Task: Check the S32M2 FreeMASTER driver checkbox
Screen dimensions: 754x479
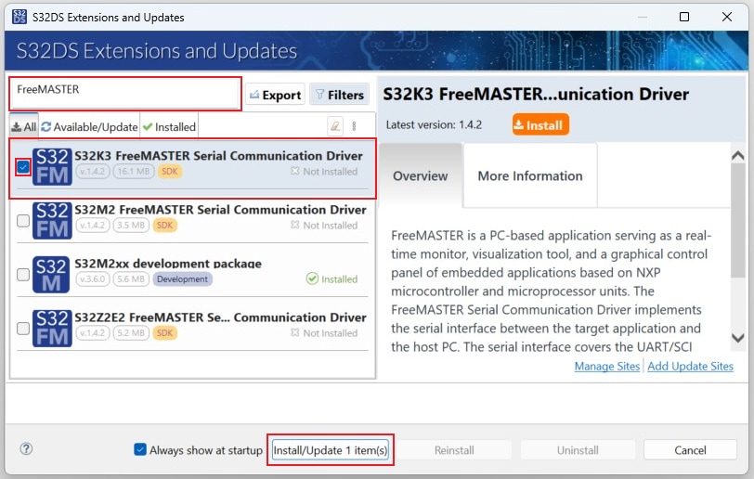Action: (x=23, y=221)
